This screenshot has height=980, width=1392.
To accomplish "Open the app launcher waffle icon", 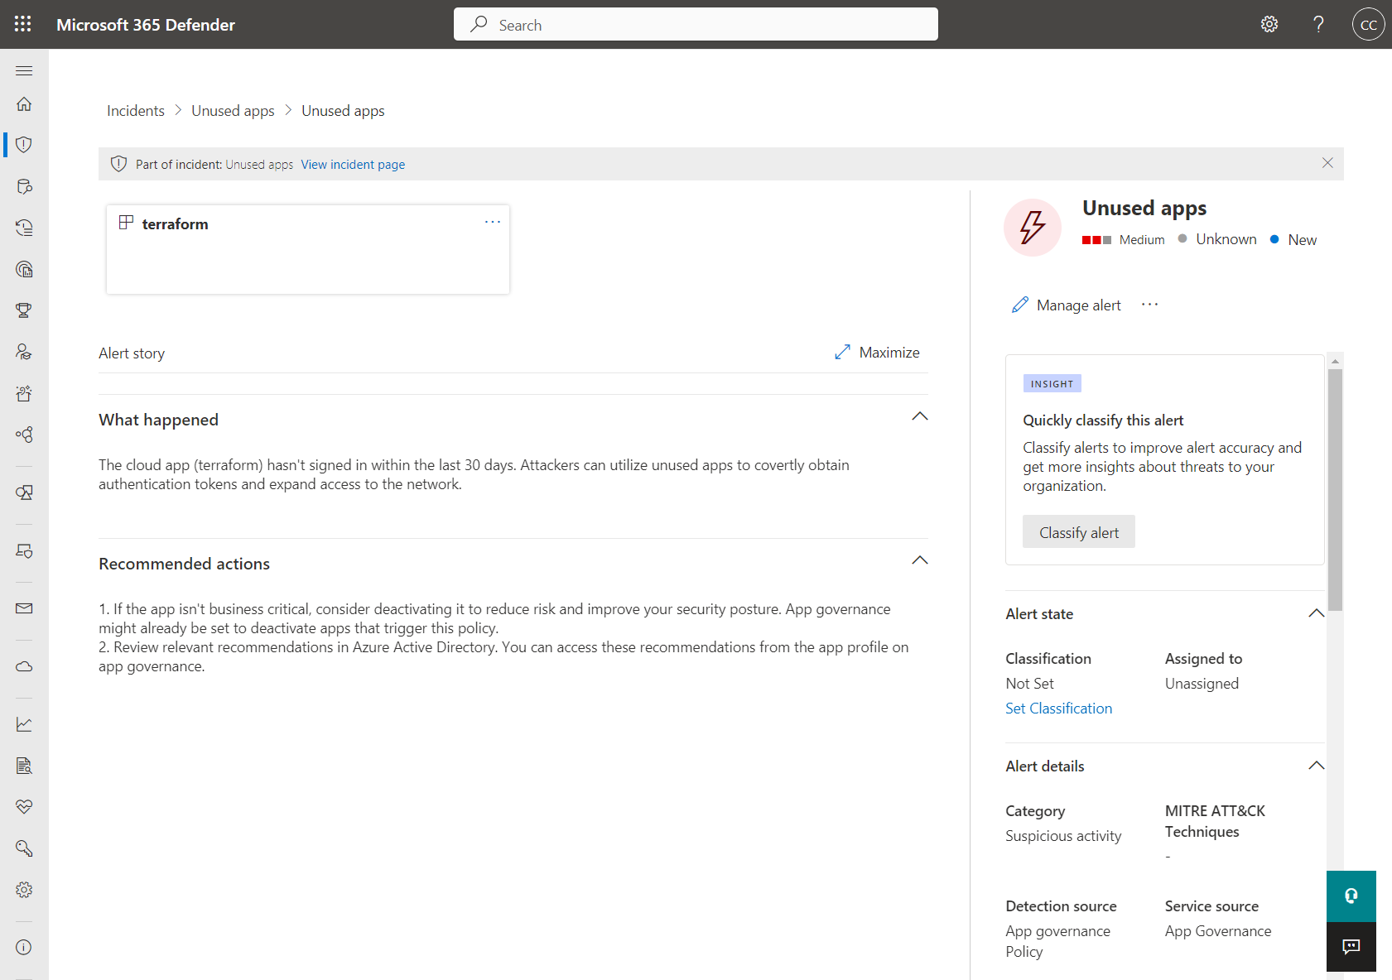I will click(x=23, y=24).
